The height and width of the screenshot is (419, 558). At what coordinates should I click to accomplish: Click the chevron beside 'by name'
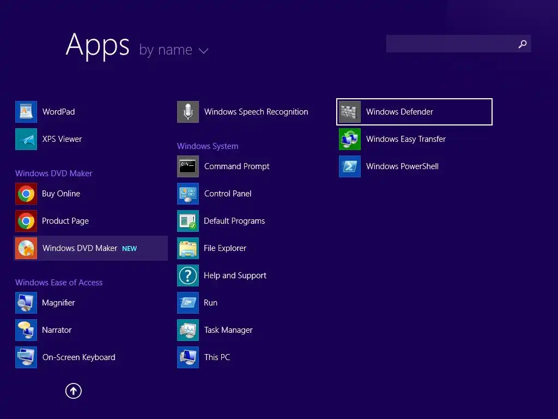tap(203, 51)
